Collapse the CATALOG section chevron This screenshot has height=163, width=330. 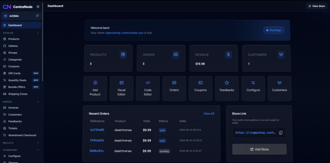[x=38, y=33]
